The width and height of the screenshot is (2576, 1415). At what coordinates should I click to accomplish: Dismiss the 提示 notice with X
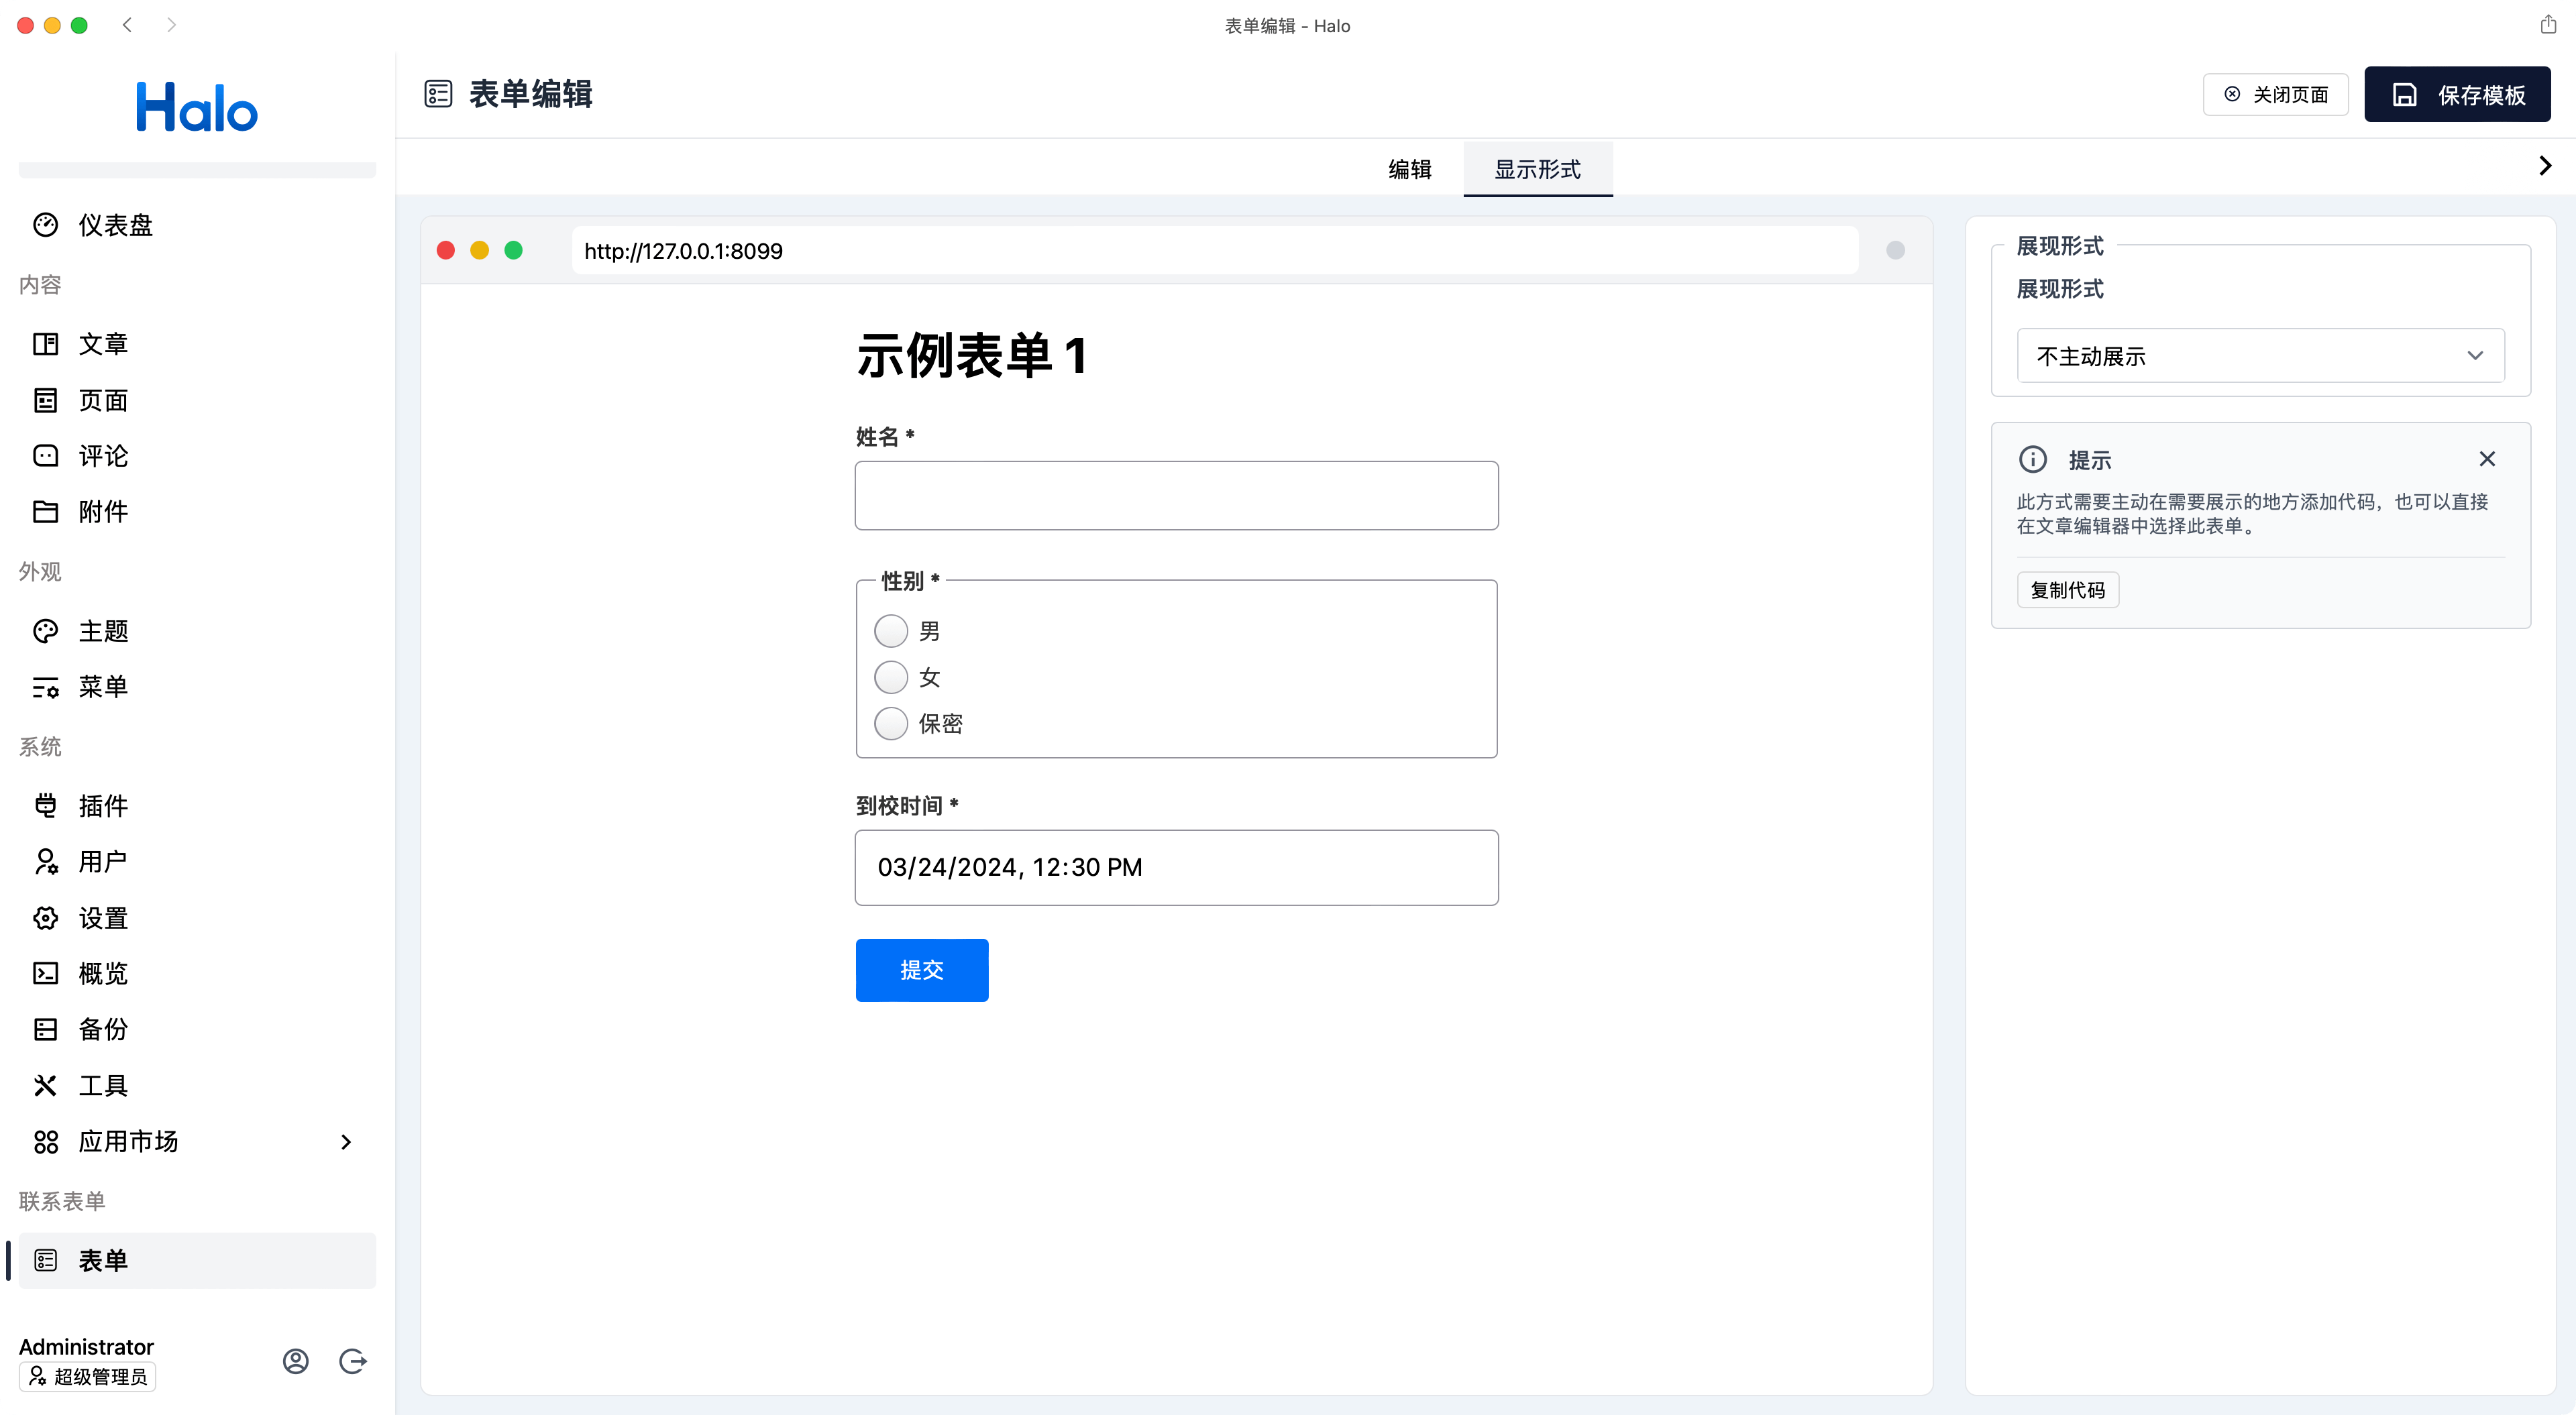click(2487, 459)
